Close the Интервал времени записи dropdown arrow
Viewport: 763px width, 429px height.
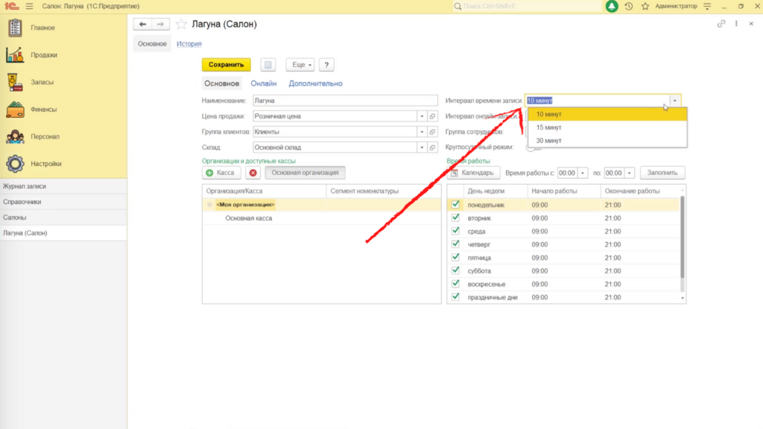(x=675, y=101)
